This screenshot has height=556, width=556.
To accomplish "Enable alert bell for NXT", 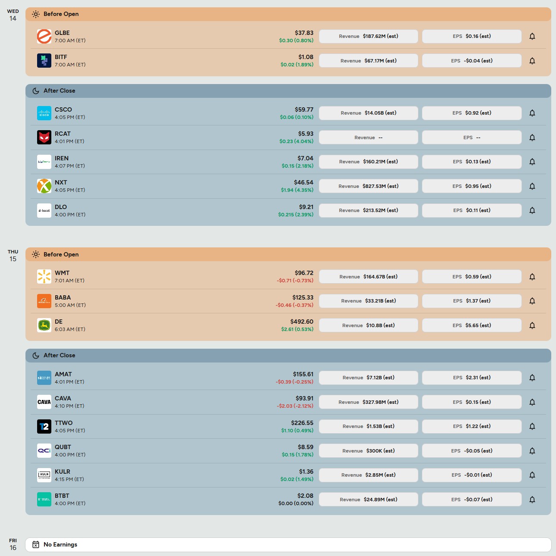I will (x=532, y=186).
